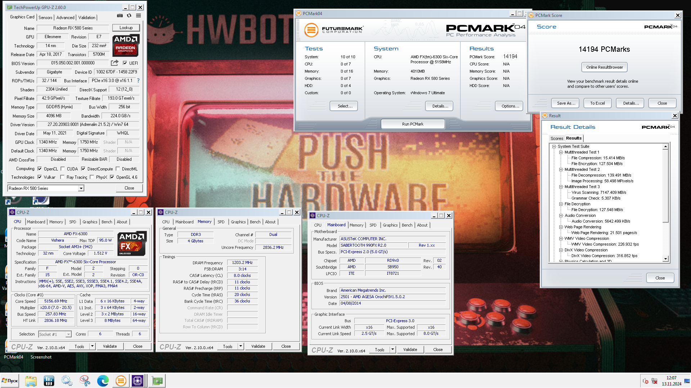691x388 pixels.
Task: Click the Select... button under Tests
Action: tap(344, 106)
